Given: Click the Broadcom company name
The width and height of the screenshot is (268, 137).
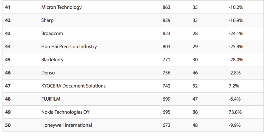Looking at the screenshot, I should [x=52, y=33].
